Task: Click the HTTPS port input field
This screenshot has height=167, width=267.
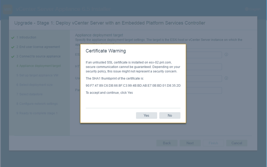Action: point(204,67)
